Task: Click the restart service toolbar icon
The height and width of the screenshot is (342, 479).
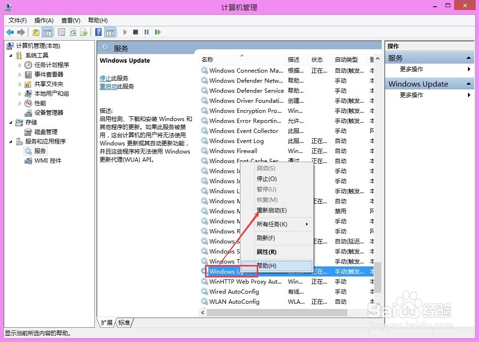Action: [x=158, y=32]
